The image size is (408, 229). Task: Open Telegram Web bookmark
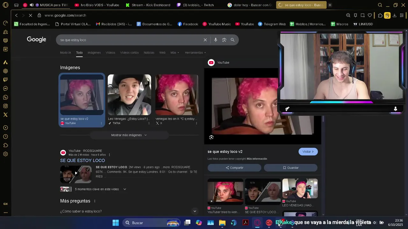[272, 24]
